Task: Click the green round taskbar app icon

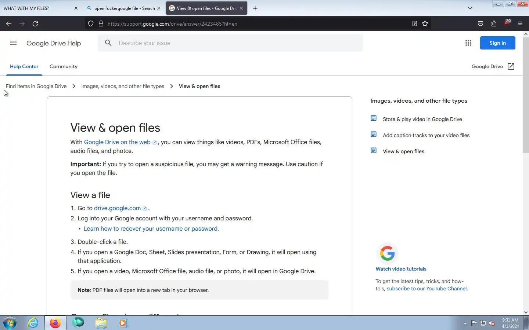Action: (x=78, y=323)
